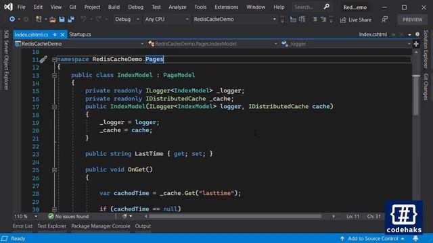
Task: Open the Debug menu
Action: point(135,7)
